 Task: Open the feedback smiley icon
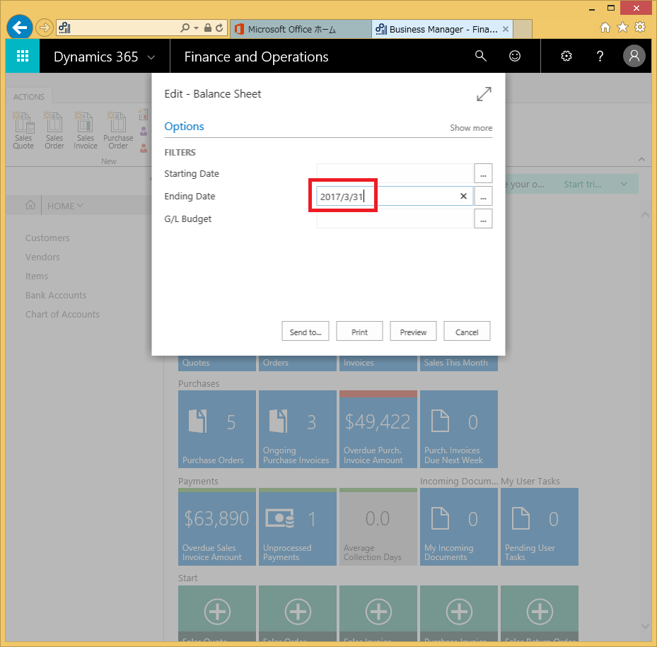click(515, 56)
